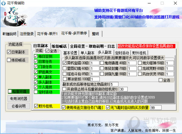Click count field for 炼狱封魔-70级
This screenshot has height=134, width=182.
pos(132,68)
